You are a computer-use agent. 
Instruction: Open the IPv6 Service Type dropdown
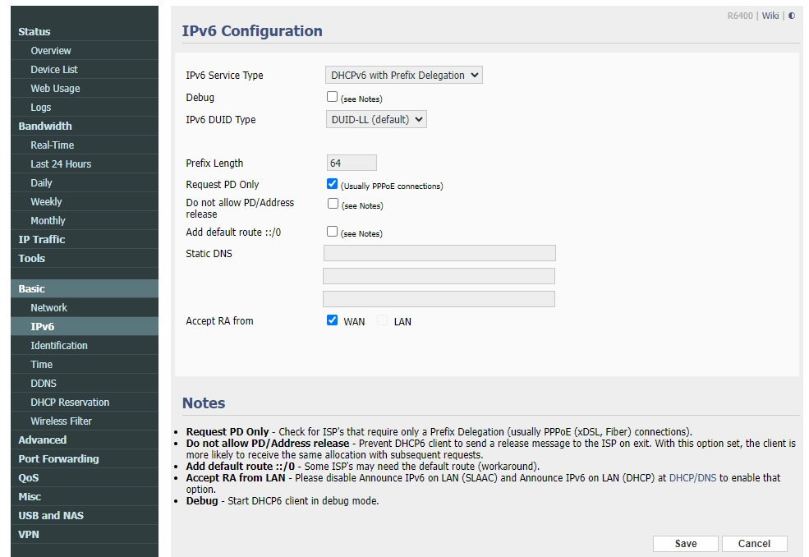pyautogui.click(x=403, y=74)
